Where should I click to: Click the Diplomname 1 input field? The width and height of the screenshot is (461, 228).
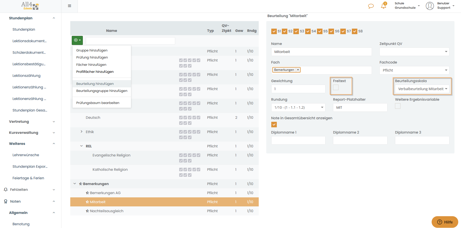[298, 140]
